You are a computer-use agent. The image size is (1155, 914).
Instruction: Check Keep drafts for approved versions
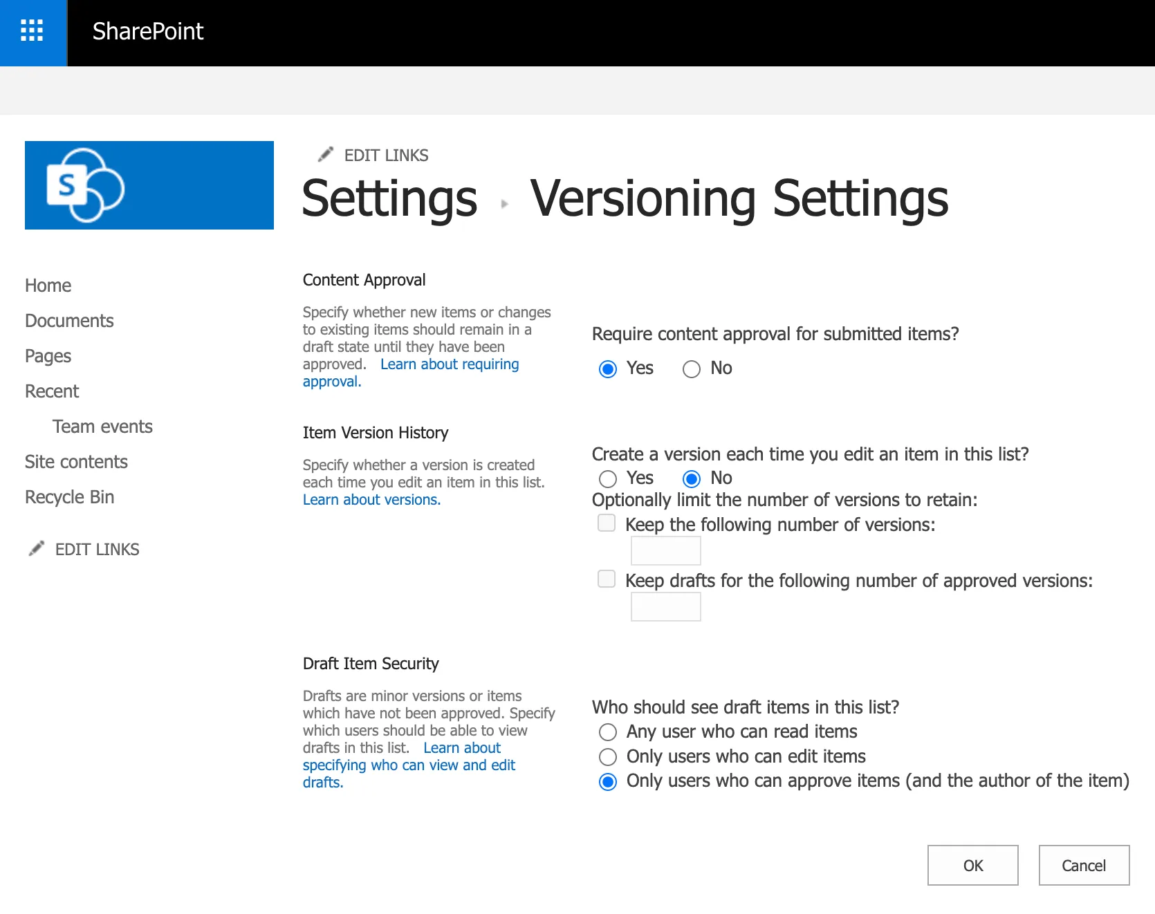(607, 579)
